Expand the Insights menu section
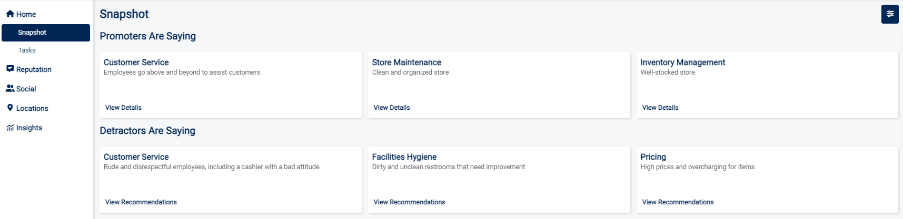903x219 pixels. tap(29, 128)
